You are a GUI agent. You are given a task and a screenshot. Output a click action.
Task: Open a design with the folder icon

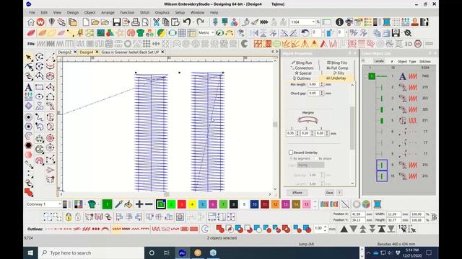tap(95, 22)
